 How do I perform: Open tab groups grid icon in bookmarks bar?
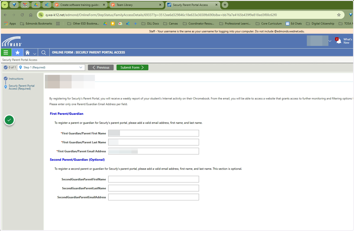58,24
